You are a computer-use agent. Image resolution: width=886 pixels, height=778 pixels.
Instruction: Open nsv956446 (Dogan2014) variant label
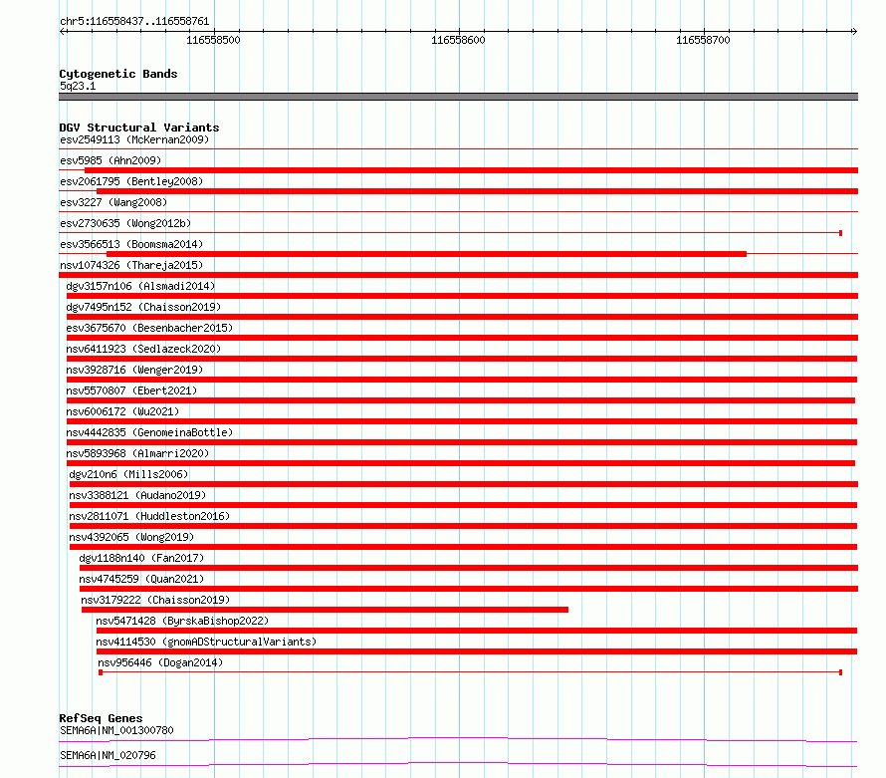tap(160, 662)
